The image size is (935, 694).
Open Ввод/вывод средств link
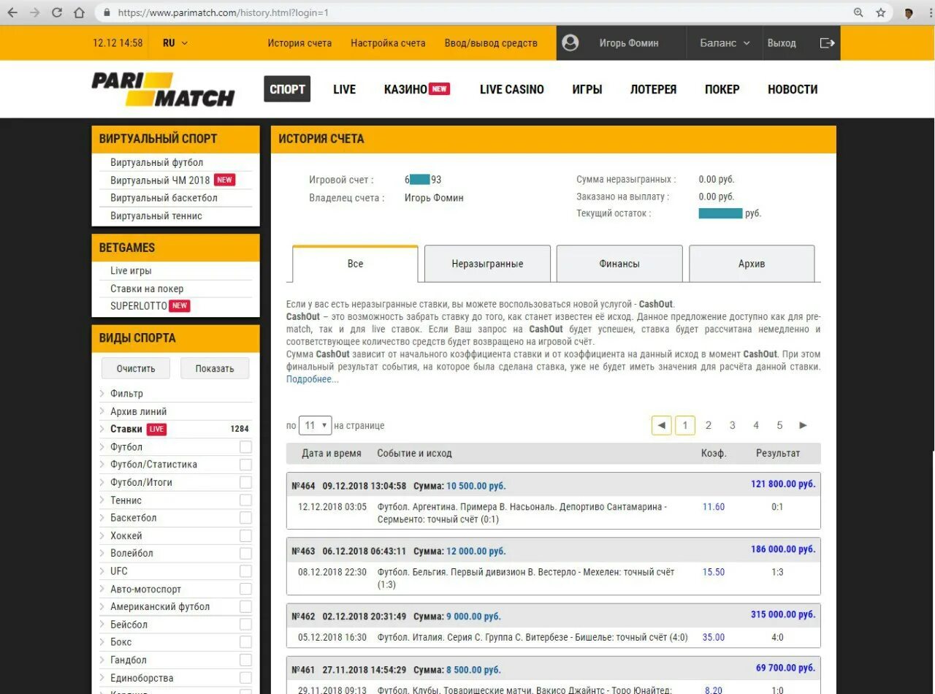[x=491, y=43]
